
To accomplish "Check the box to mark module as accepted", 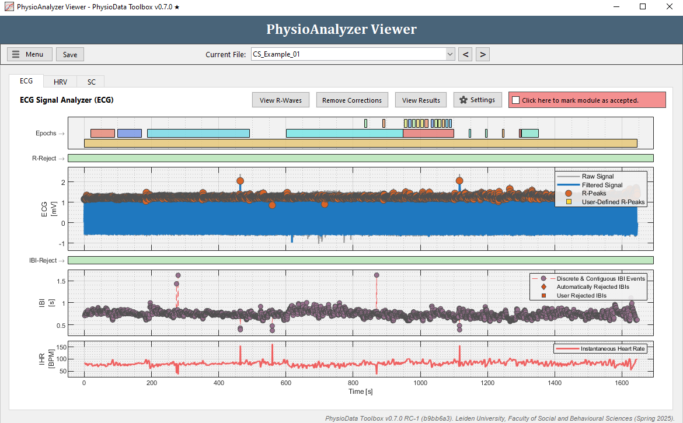I will [515, 100].
